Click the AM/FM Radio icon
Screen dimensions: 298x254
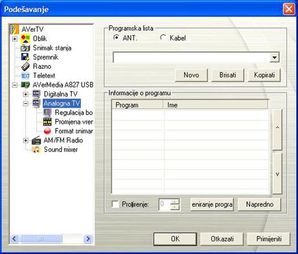36,141
